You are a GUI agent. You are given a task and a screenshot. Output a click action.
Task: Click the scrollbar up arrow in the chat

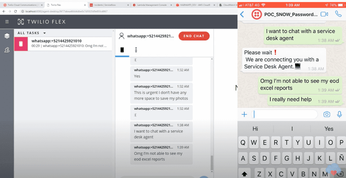coord(212,59)
